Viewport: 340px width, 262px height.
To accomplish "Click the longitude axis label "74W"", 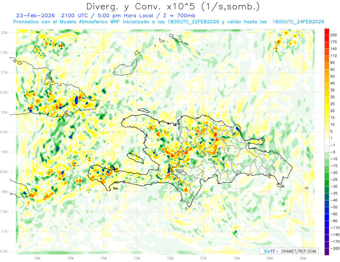I will [x=103, y=258].
